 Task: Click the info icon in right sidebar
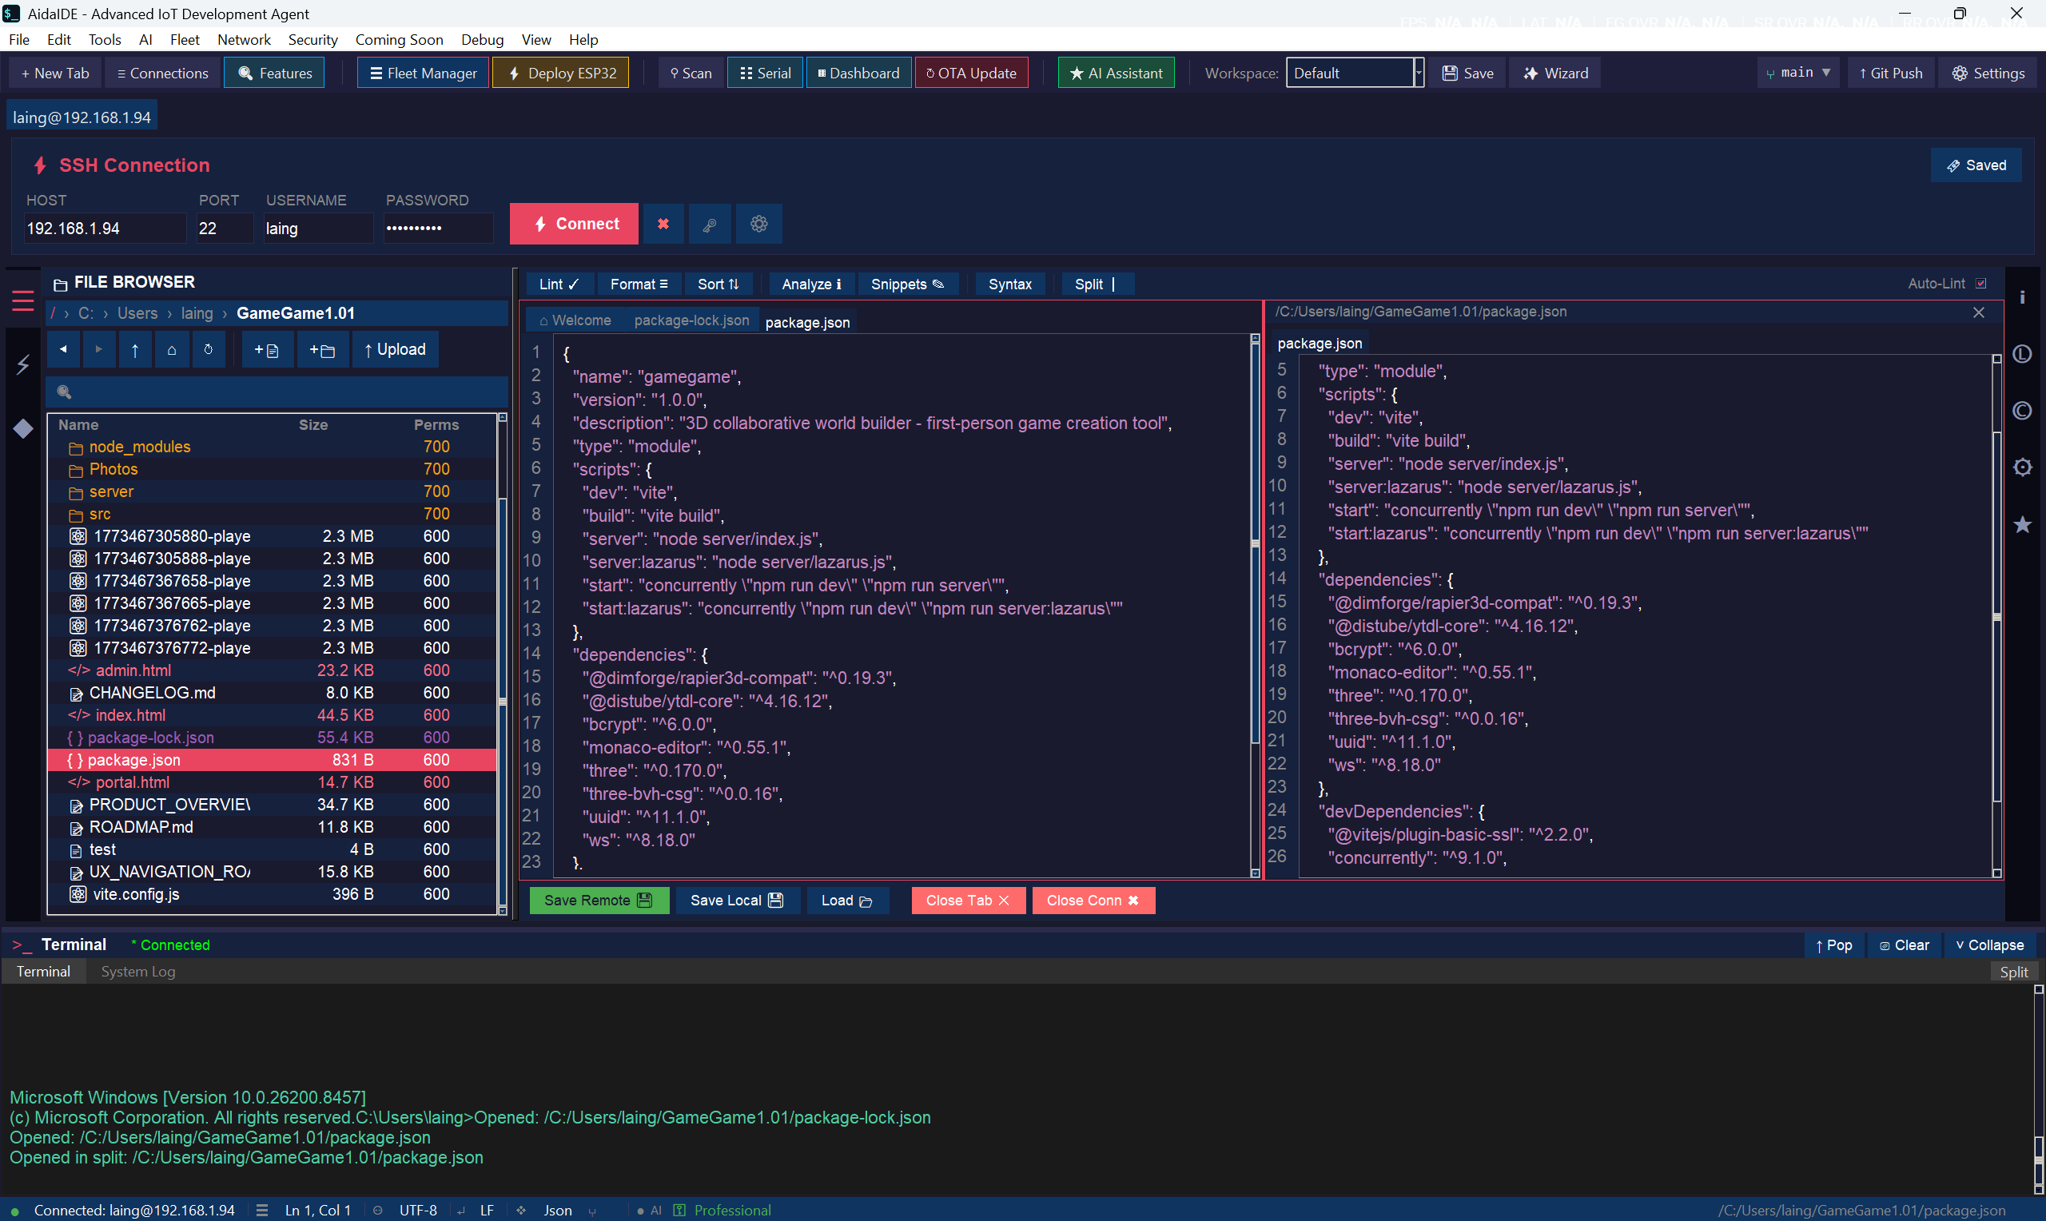2022,297
